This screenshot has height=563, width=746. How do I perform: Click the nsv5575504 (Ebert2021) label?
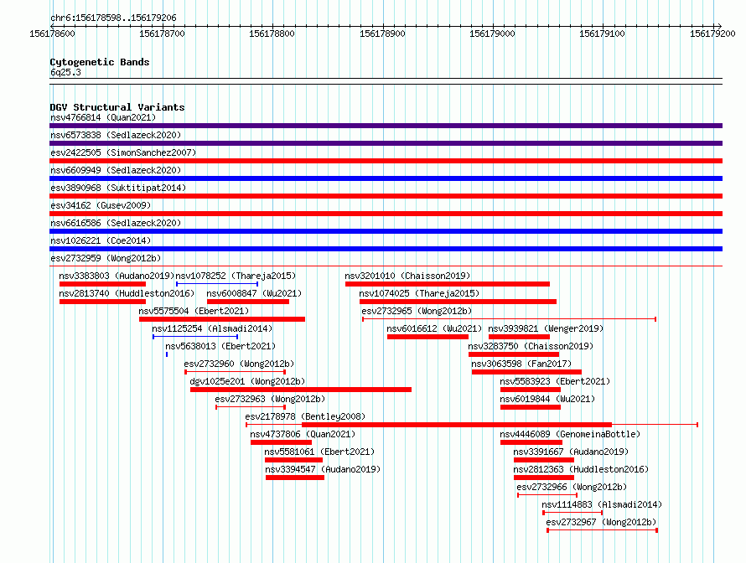tap(194, 311)
